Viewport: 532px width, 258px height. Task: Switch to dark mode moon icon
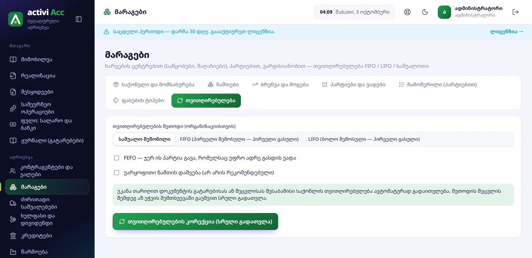point(425,12)
